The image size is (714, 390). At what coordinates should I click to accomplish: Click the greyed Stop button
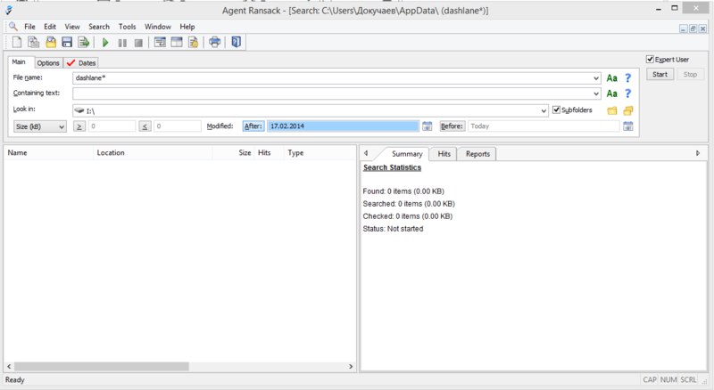click(690, 75)
